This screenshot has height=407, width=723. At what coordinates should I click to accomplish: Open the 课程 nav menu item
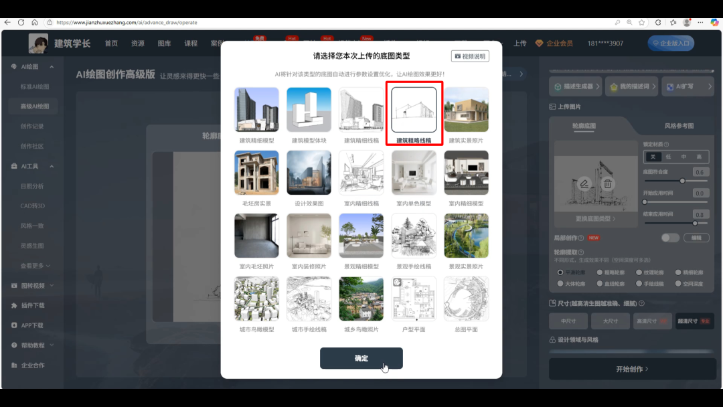191,44
